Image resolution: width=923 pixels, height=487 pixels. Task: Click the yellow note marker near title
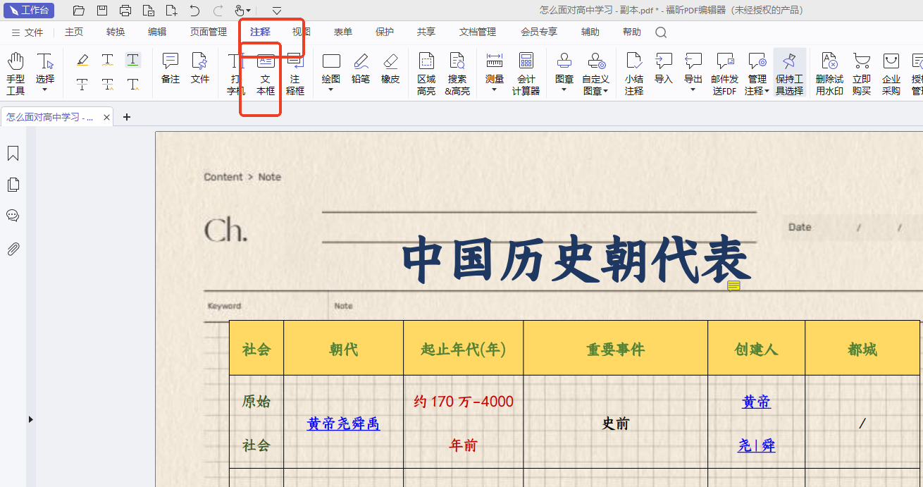tap(733, 285)
